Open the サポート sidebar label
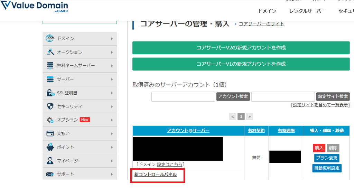This screenshot has width=354, height=188. coord(65,174)
